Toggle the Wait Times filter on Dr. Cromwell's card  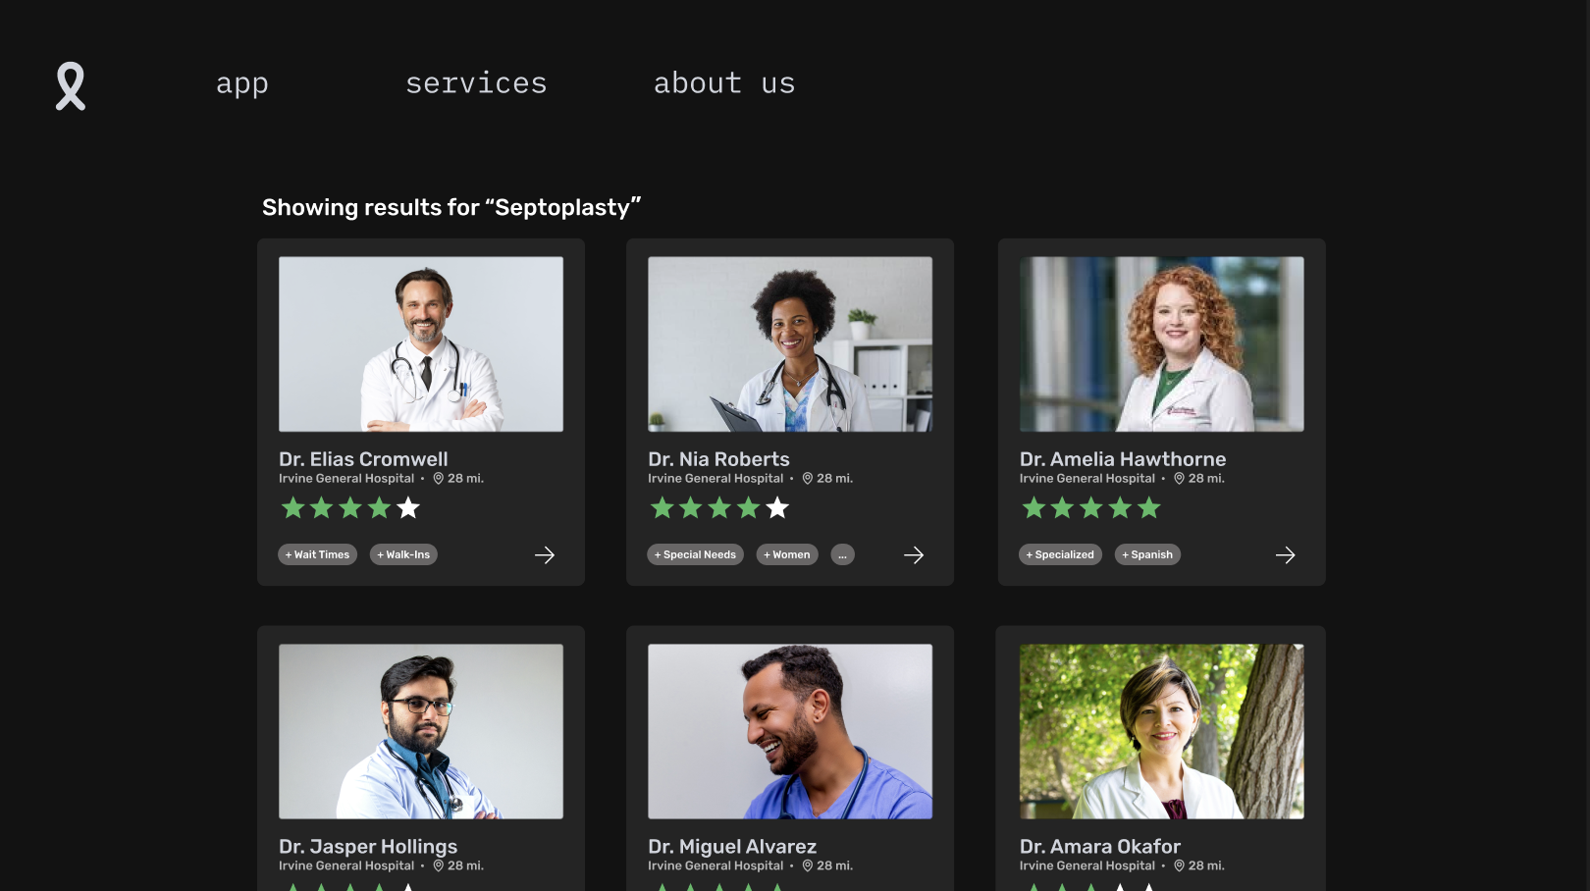[x=317, y=554]
